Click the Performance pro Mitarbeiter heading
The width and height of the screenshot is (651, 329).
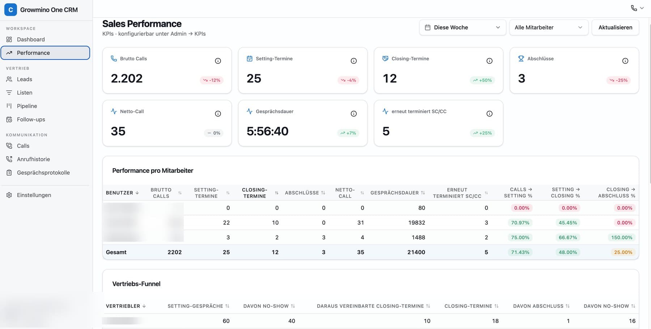click(153, 171)
